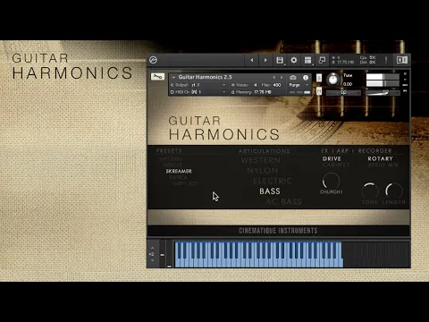
Task: Load previous instrument with small left arrow
Action: coord(274,77)
